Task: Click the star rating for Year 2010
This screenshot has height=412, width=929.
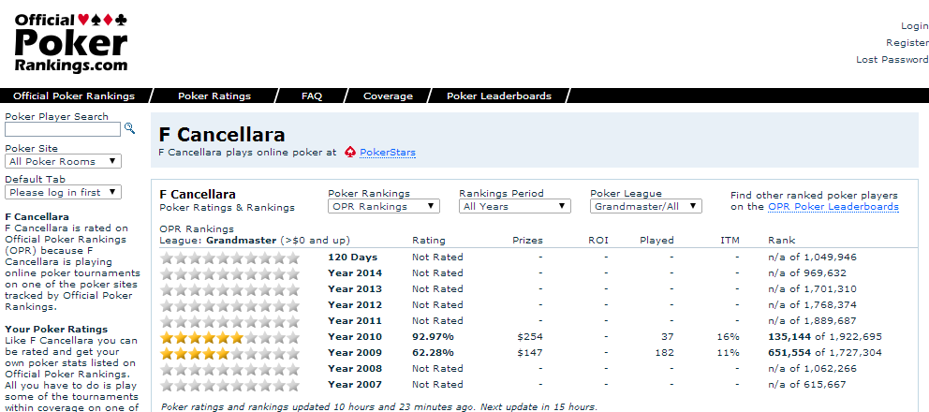Action: click(230, 337)
